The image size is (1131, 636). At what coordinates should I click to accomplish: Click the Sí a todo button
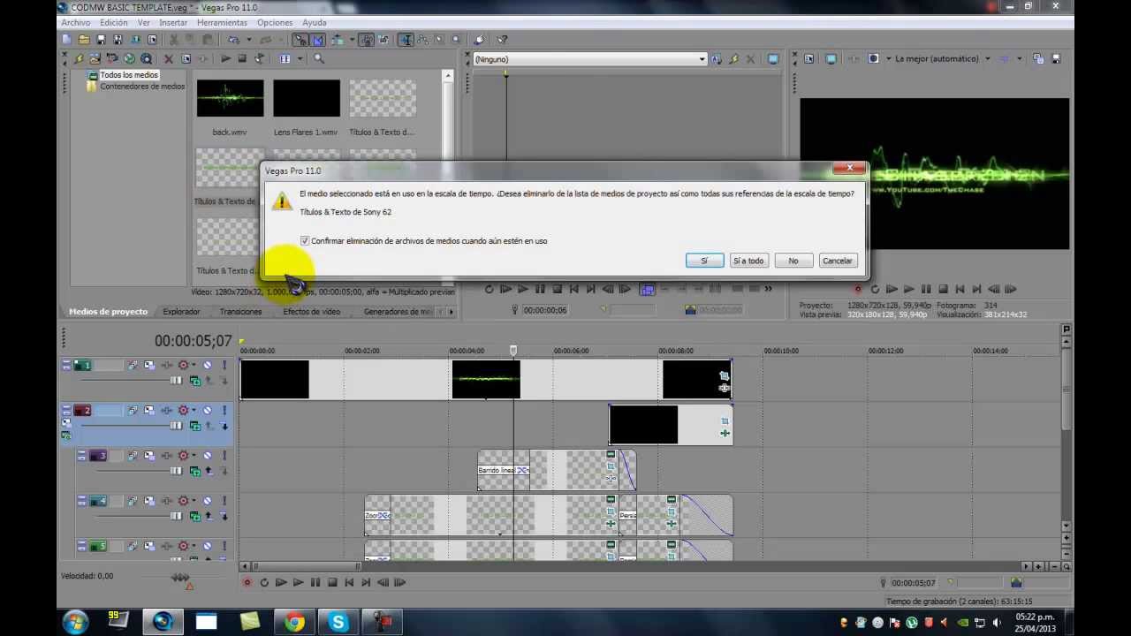[x=748, y=261]
